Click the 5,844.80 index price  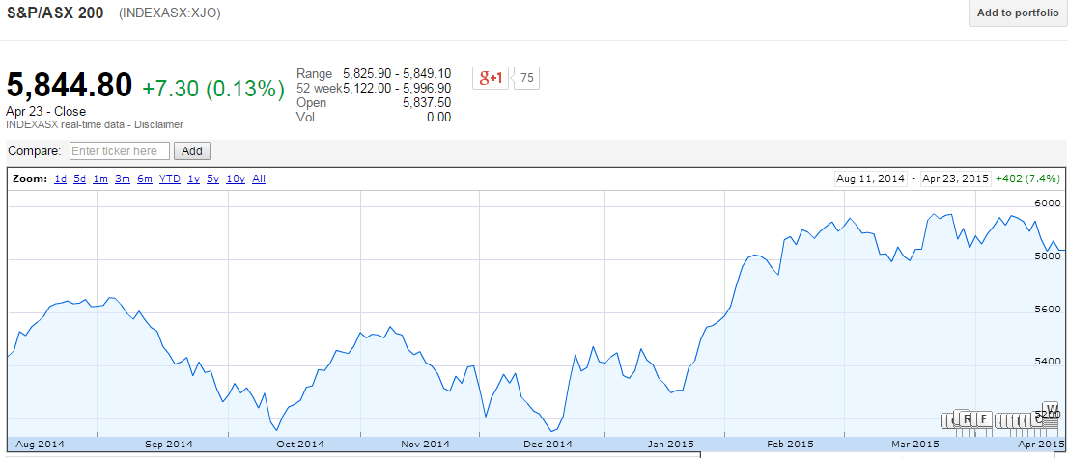click(69, 87)
